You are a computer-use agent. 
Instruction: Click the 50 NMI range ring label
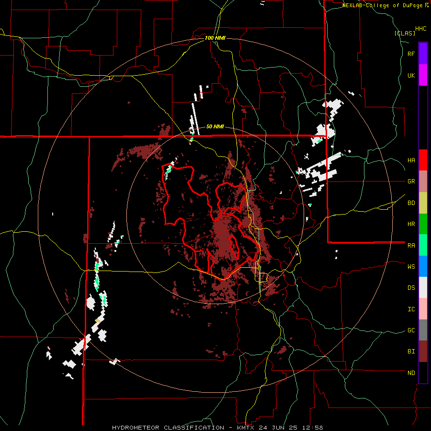click(215, 127)
